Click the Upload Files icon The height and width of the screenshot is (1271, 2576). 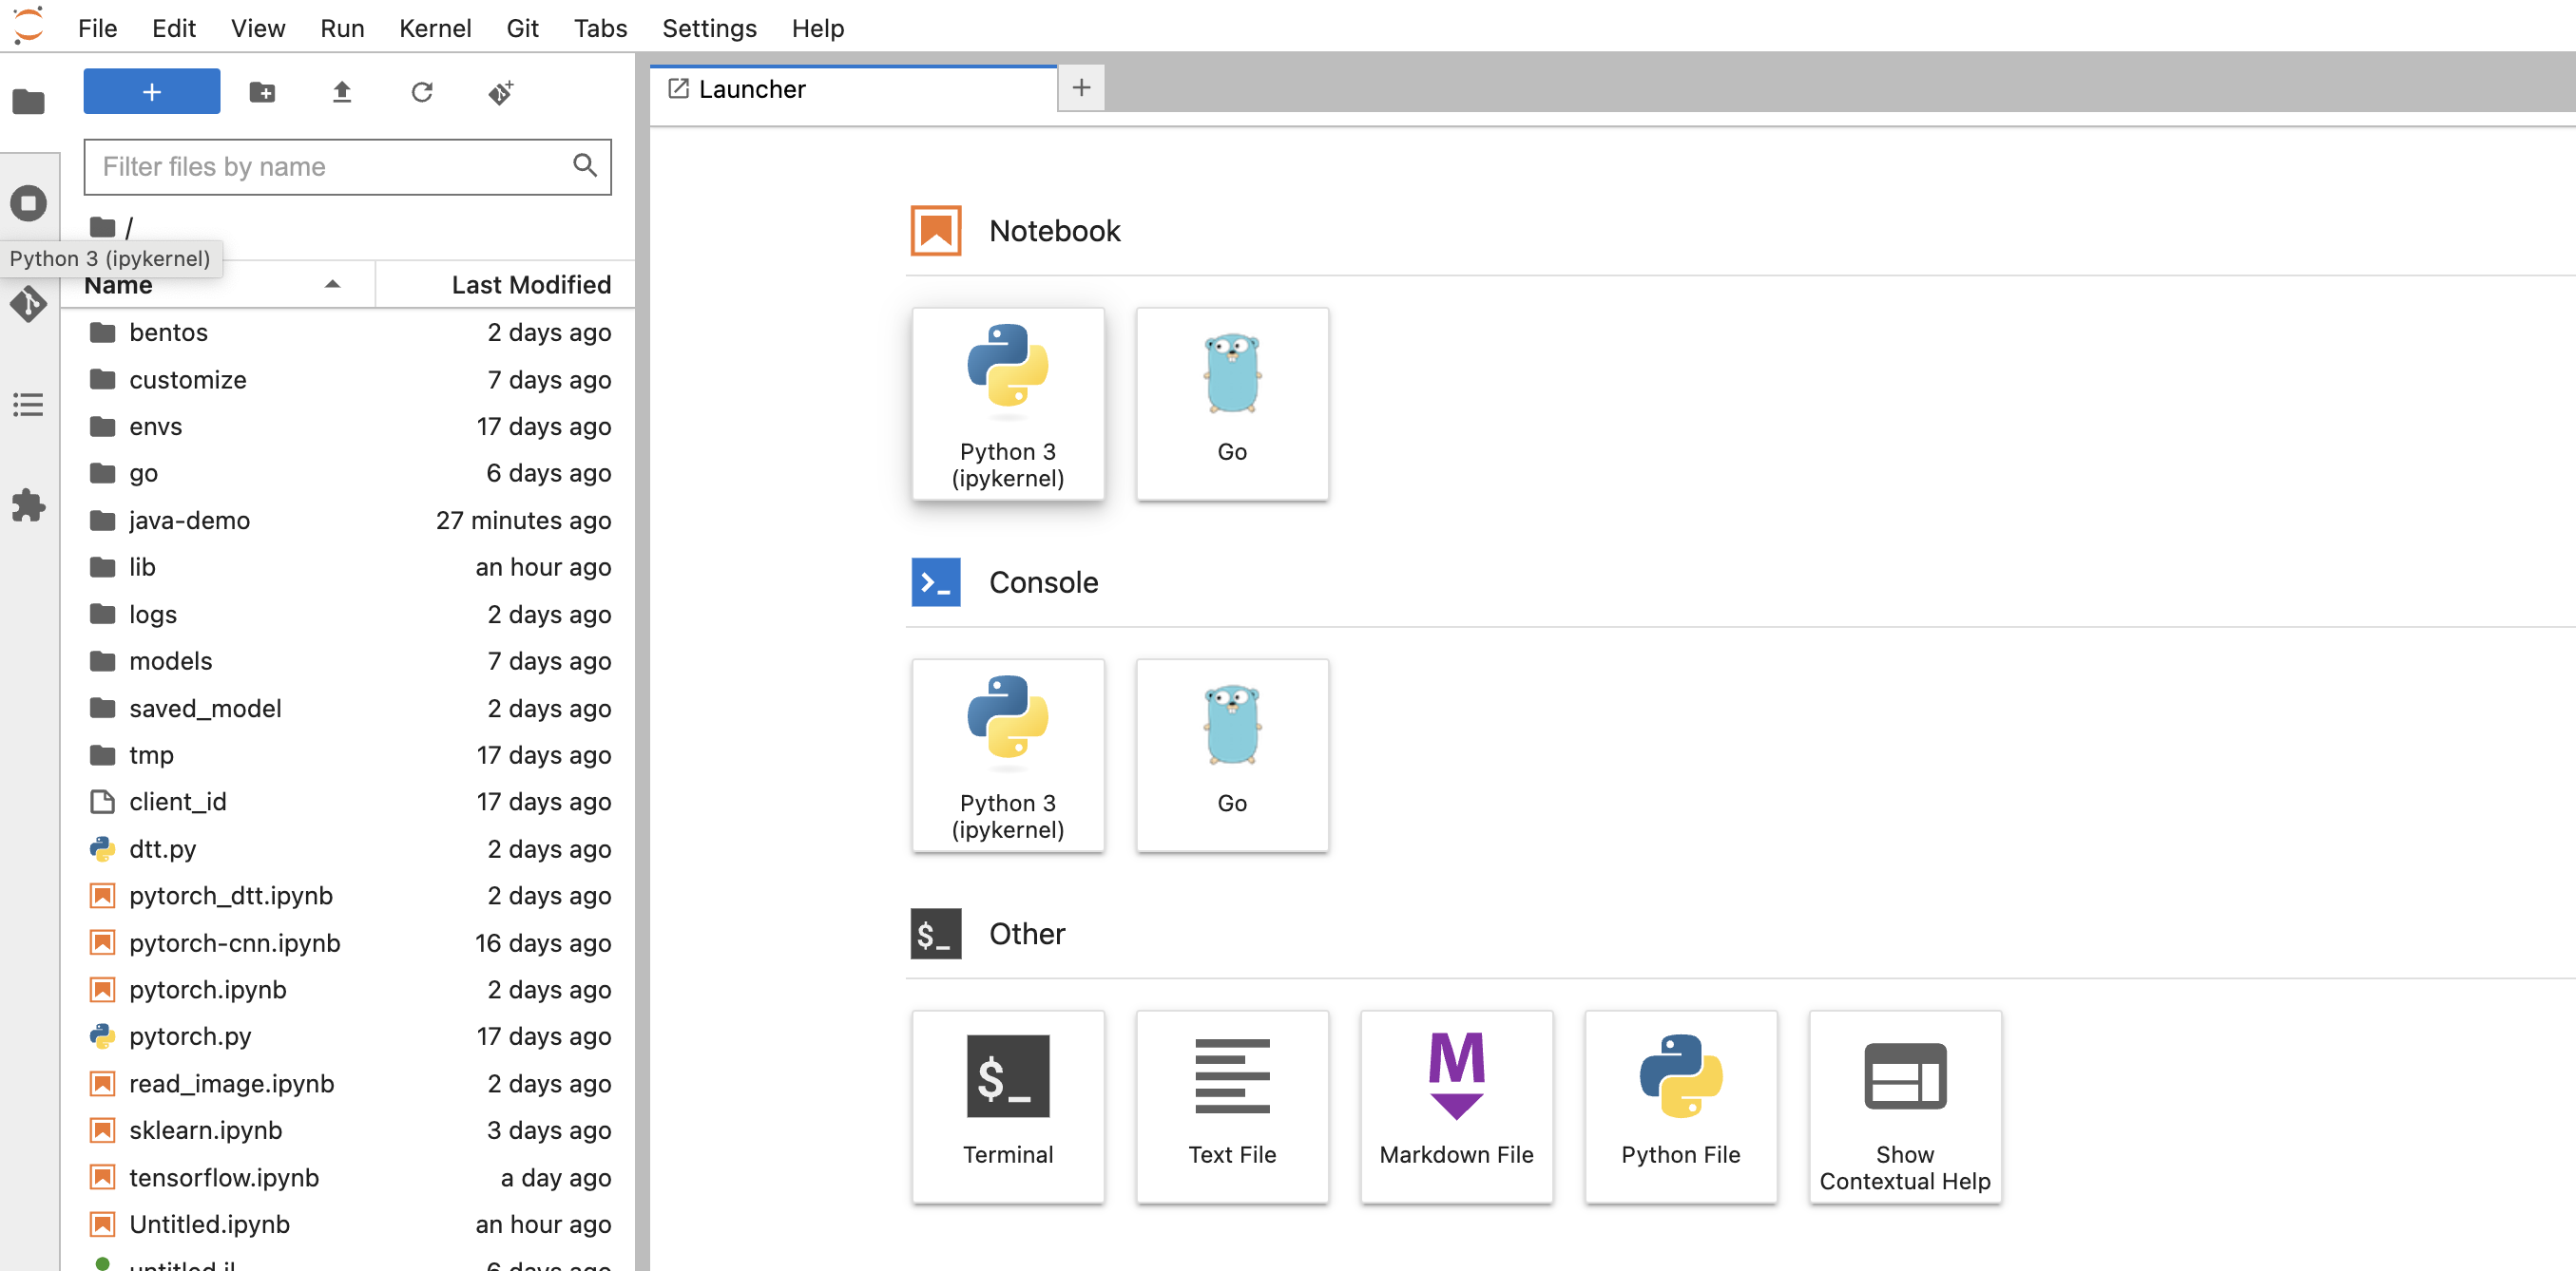pyautogui.click(x=342, y=92)
